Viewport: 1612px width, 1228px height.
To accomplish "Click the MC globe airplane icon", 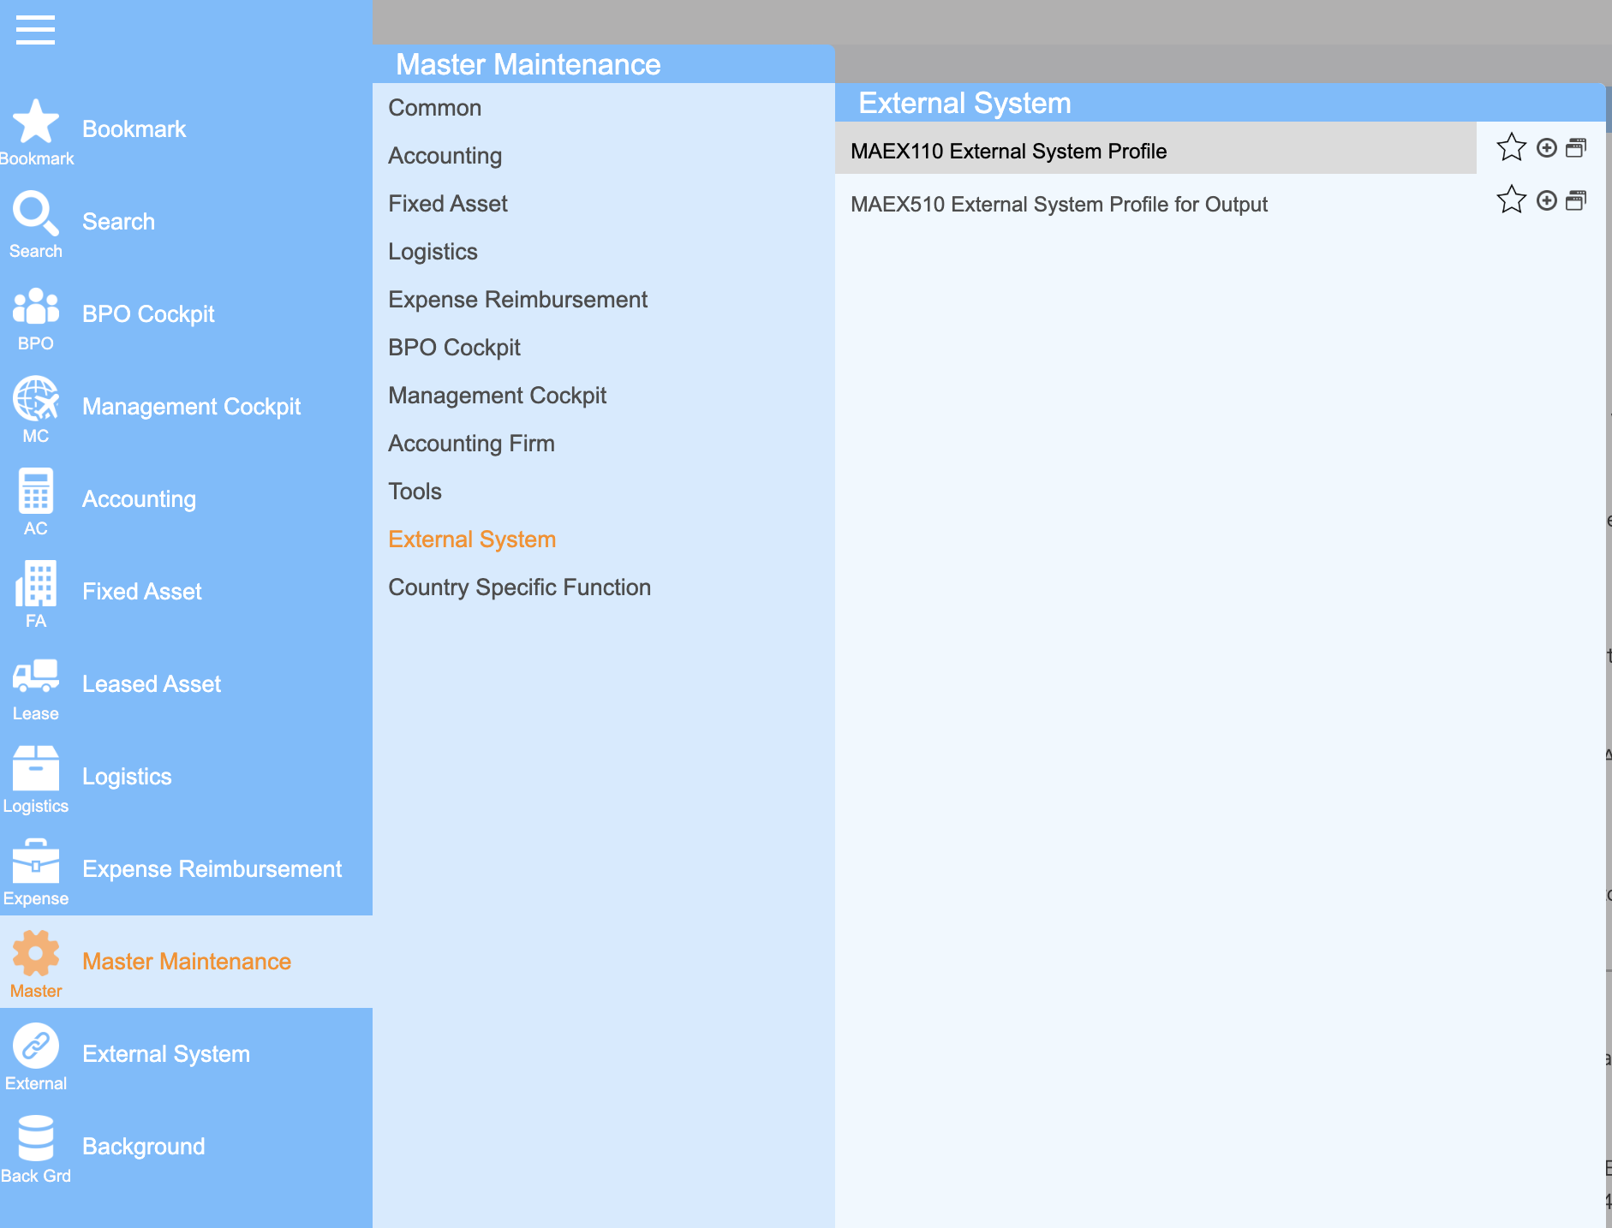I will click(36, 399).
